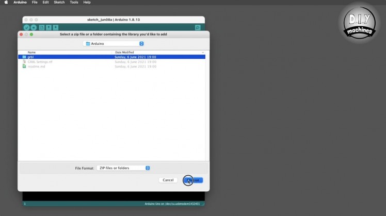386x216 pixels.
Task: Open the Arduino application menu
Action: point(20,2)
